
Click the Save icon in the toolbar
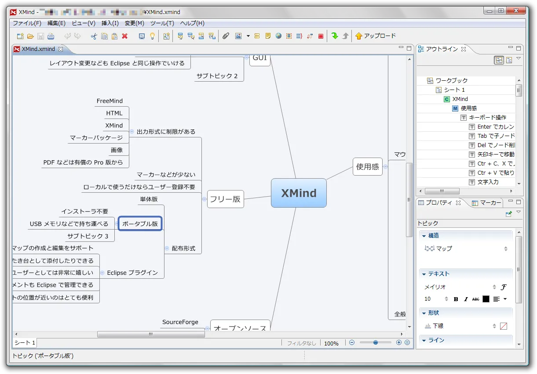(x=41, y=36)
